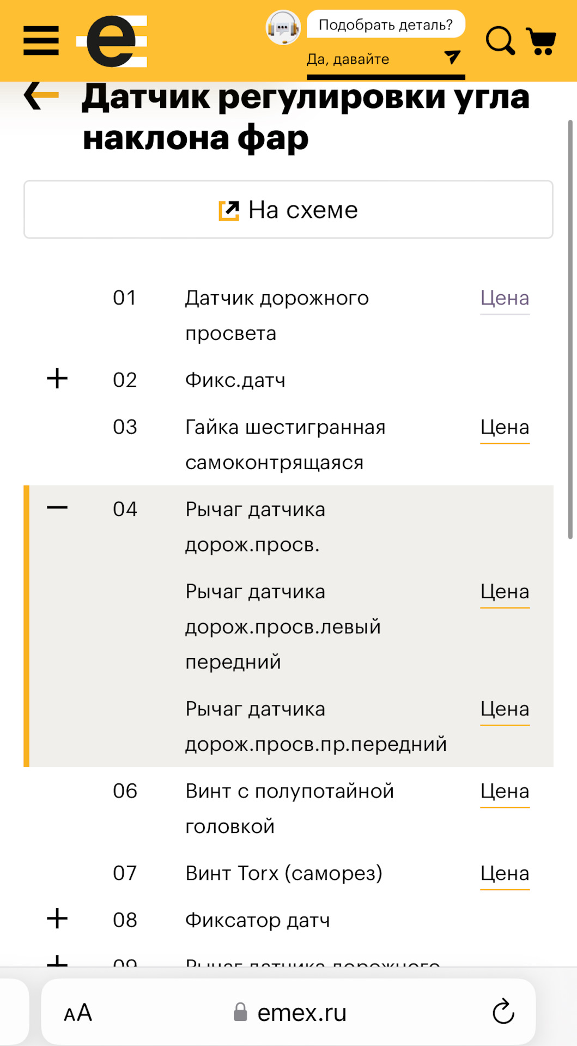Open the support operator chat icon

(x=283, y=27)
